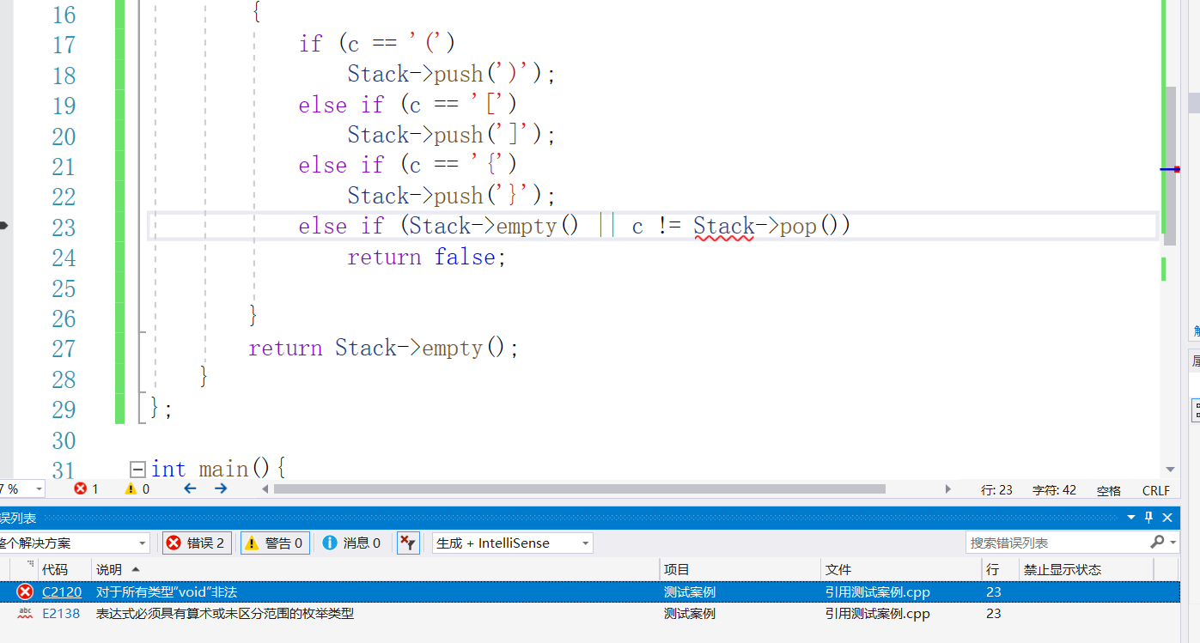The height and width of the screenshot is (643, 1200).
Task: Click the Stack->push(']') statement on line 20
Action: pyautogui.click(x=452, y=136)
